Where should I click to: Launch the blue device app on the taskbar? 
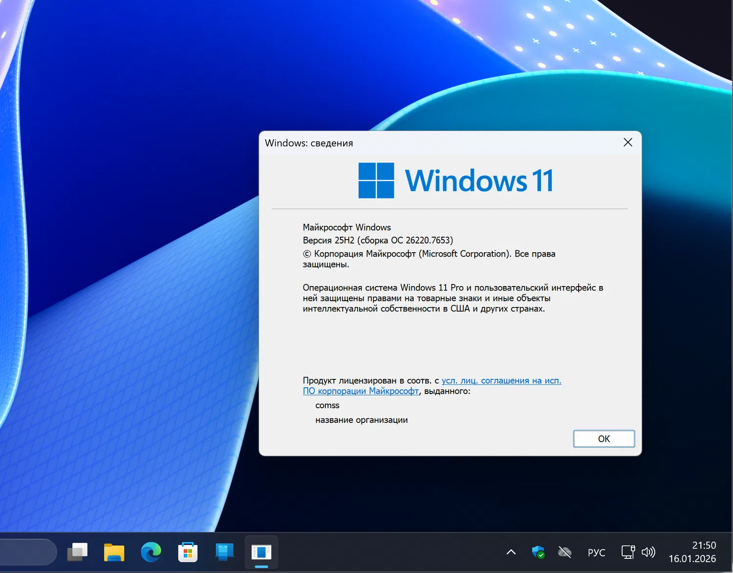(x=224, y=552)
